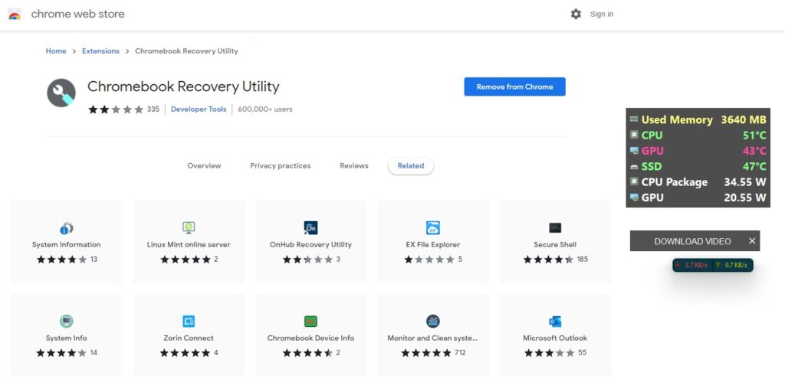785x382 pixels.
Task: Click the CPU temperature icon in overlay
Action: coord(634,135)
